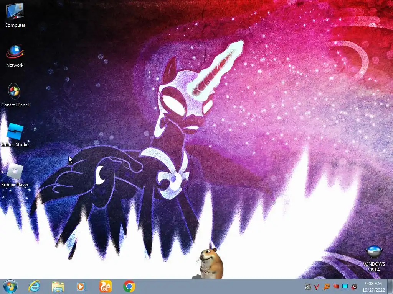The height and width of the screenshot is (294, 393).
Task: Select the Roblox Studio shortcut
Action: [x=15, y=135]
